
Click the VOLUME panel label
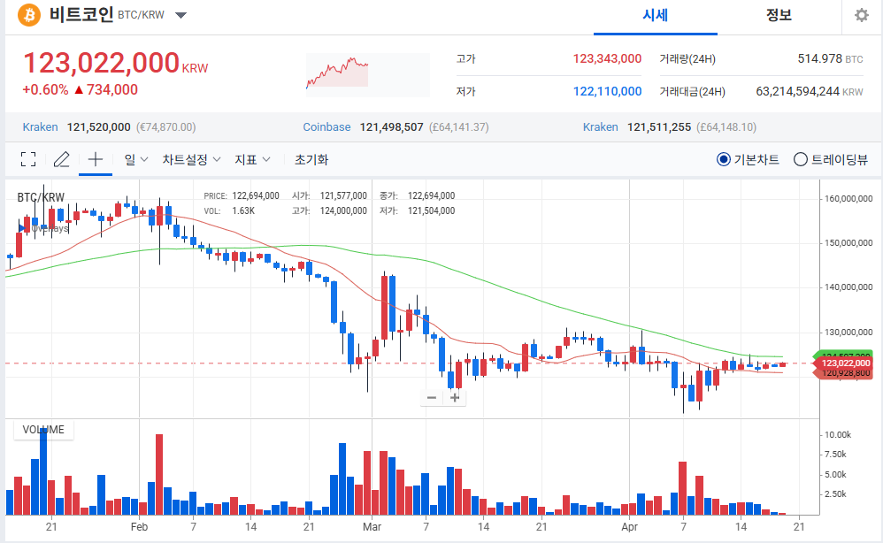click(43, 430)
